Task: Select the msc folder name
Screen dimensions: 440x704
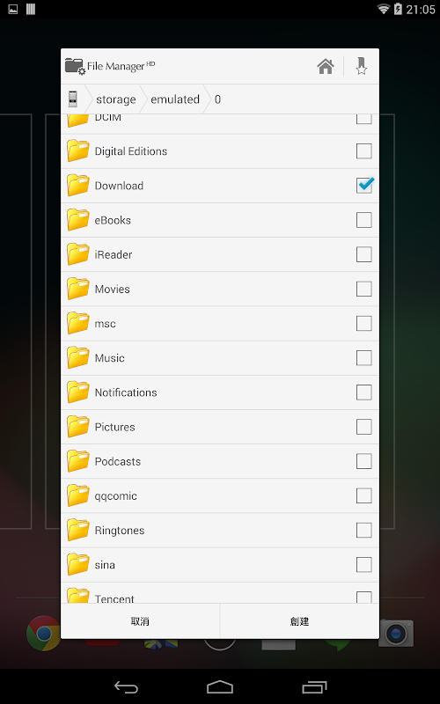Action: coord(105,324)
